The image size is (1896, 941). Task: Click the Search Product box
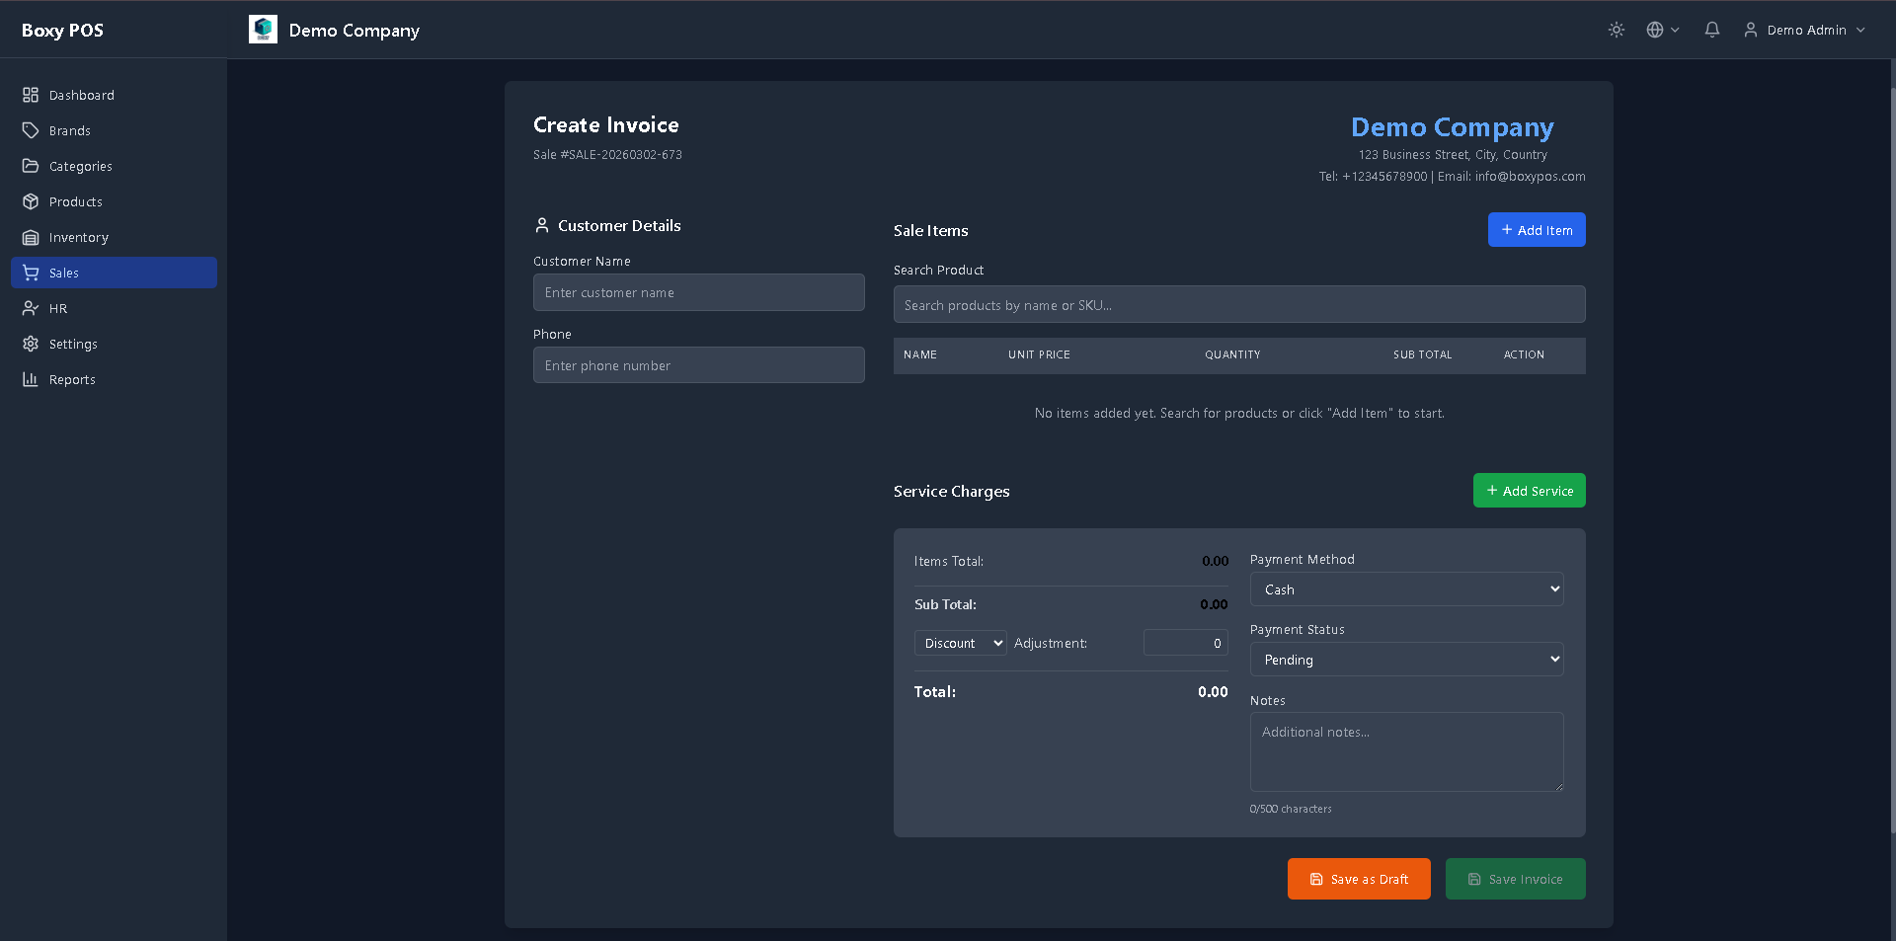coord(1239,305)
